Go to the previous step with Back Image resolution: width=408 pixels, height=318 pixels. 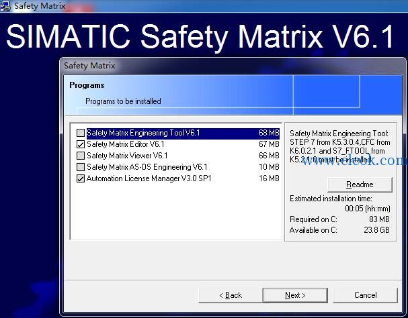tap(231, 295)
